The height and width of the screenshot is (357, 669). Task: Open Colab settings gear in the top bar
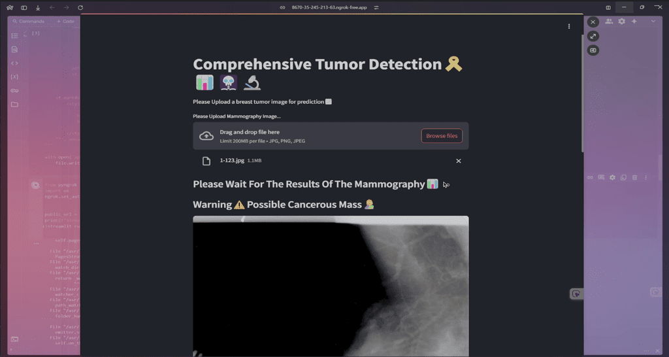click(622, 22)
